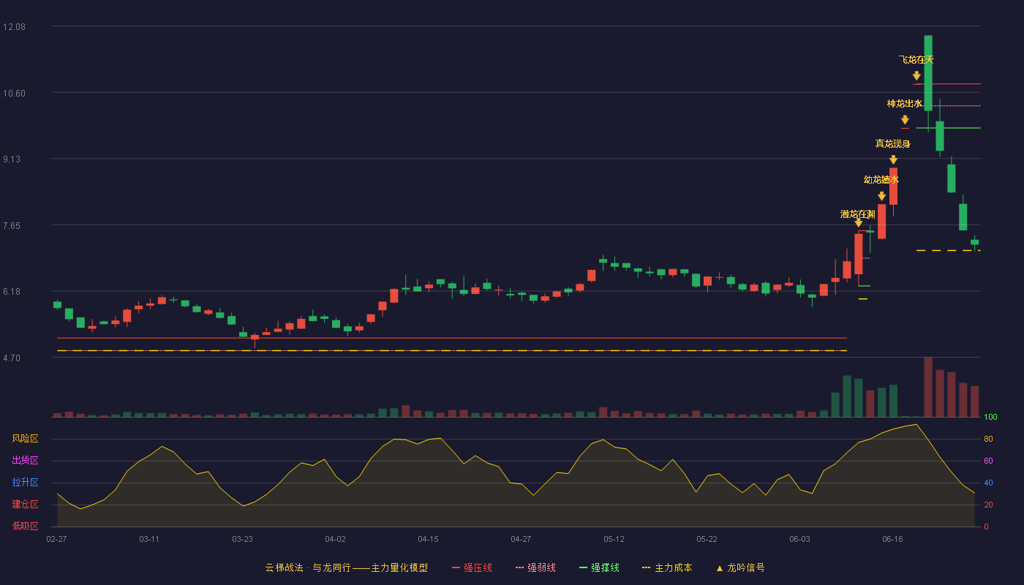Click the 03-11 date label
1024x585 pixels.
[149, 539]
